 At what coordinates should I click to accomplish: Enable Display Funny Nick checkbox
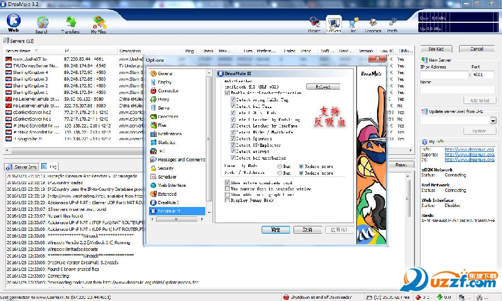coord(227,200)
